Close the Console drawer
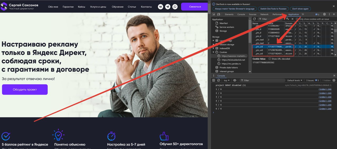337x149 pixels. [x=334, y=76]
